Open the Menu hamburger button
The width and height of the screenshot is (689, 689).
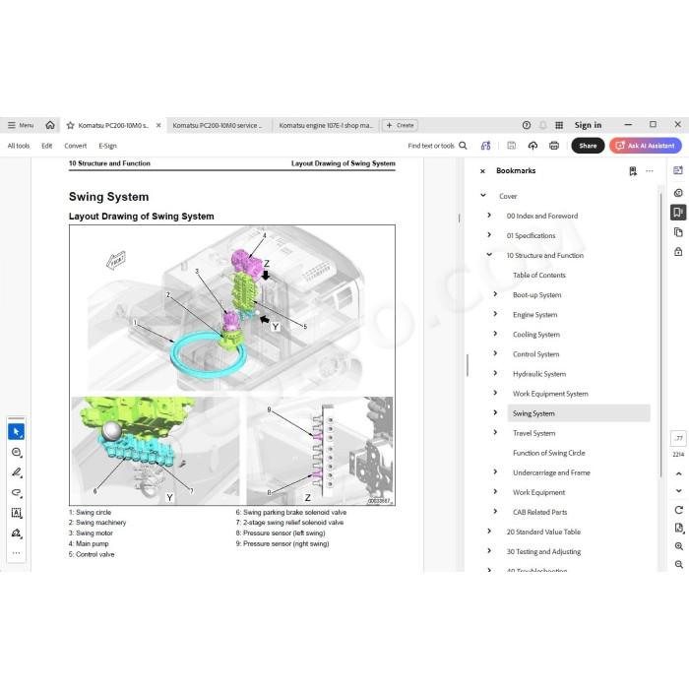[21, 125]
